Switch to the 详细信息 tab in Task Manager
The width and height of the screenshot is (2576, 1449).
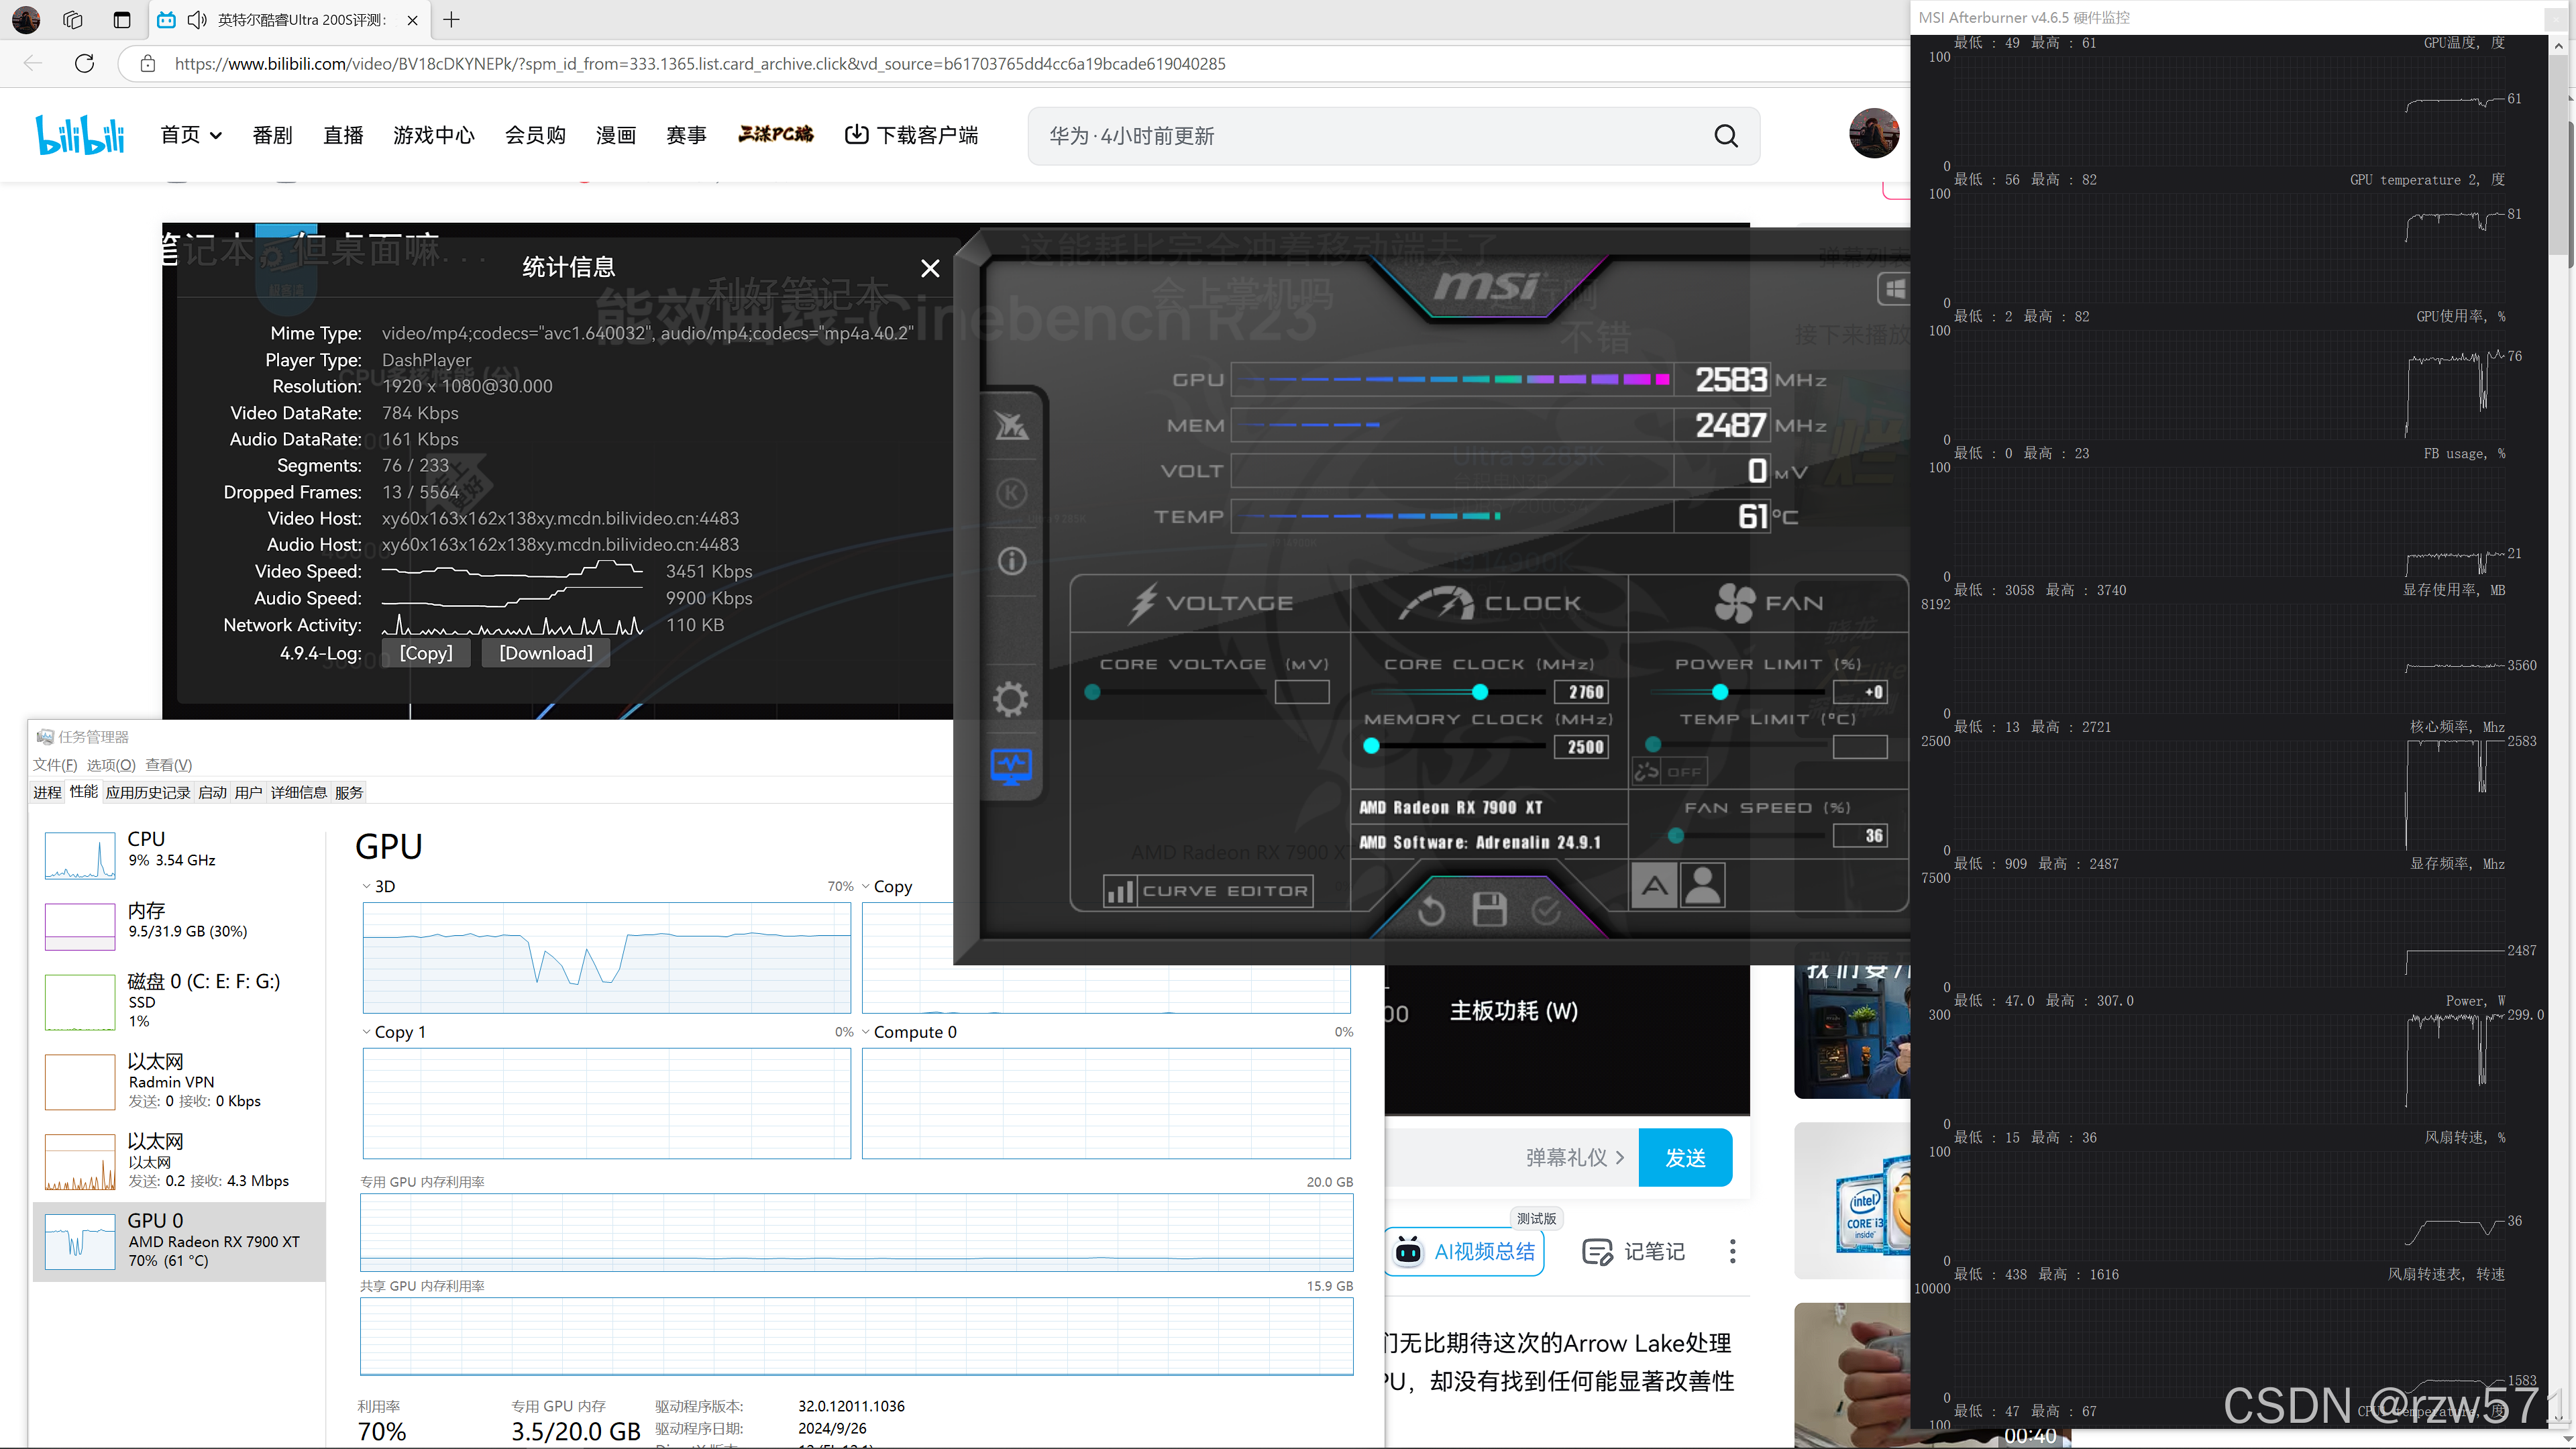(x=298, y=793)
